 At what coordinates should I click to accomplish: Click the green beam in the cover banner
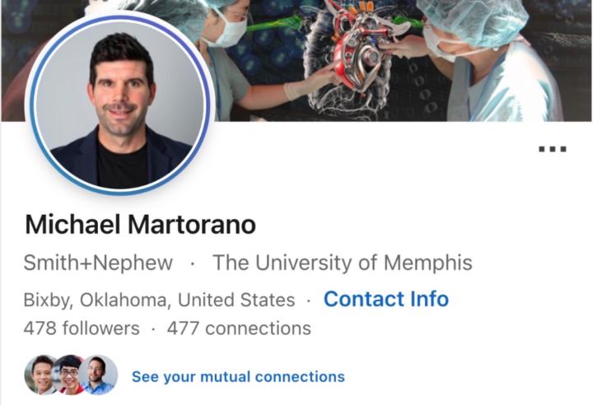click(274, 24)
